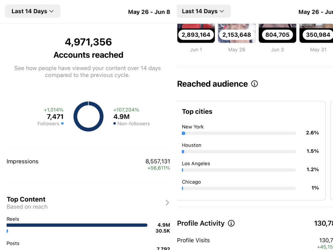Click the Top Content heading
The height and width of the screenshot is (250, 333).
click(x=26, y=199)
